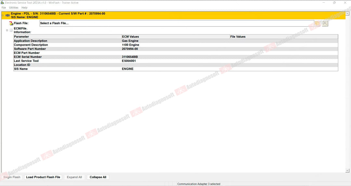Click the Begin Flash button
The image size is (351, 186).
12,177
